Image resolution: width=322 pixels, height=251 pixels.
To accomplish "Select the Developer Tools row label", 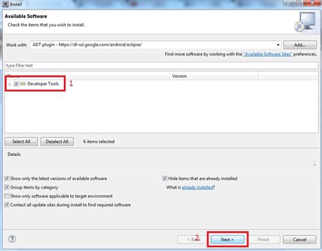I will tap(43, 84).
